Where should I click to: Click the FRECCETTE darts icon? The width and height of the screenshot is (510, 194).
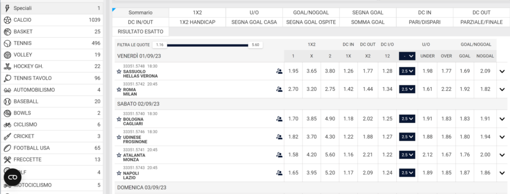(7, 160)
